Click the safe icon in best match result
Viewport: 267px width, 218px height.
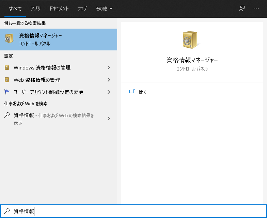coord(9,38)
